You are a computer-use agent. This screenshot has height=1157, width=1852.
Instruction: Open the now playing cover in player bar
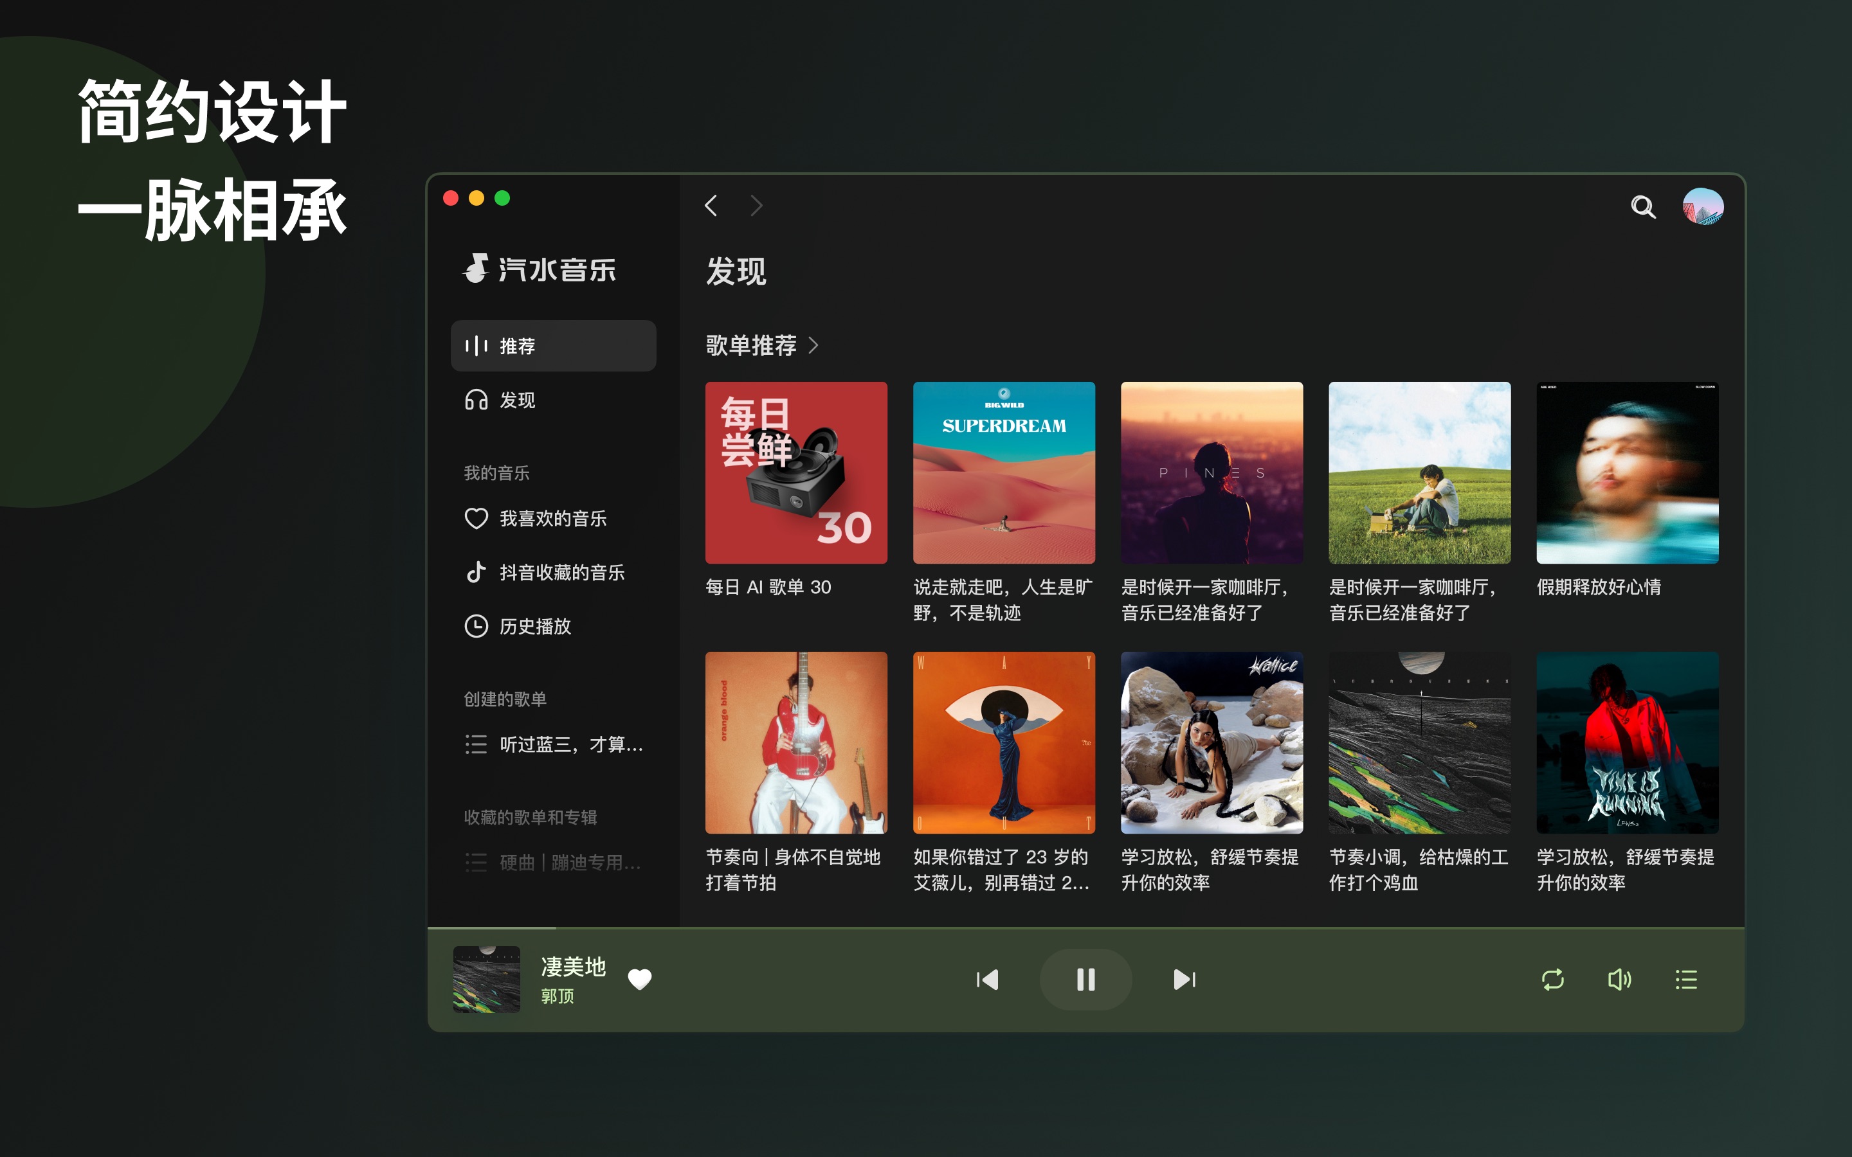tap(487, 980)
